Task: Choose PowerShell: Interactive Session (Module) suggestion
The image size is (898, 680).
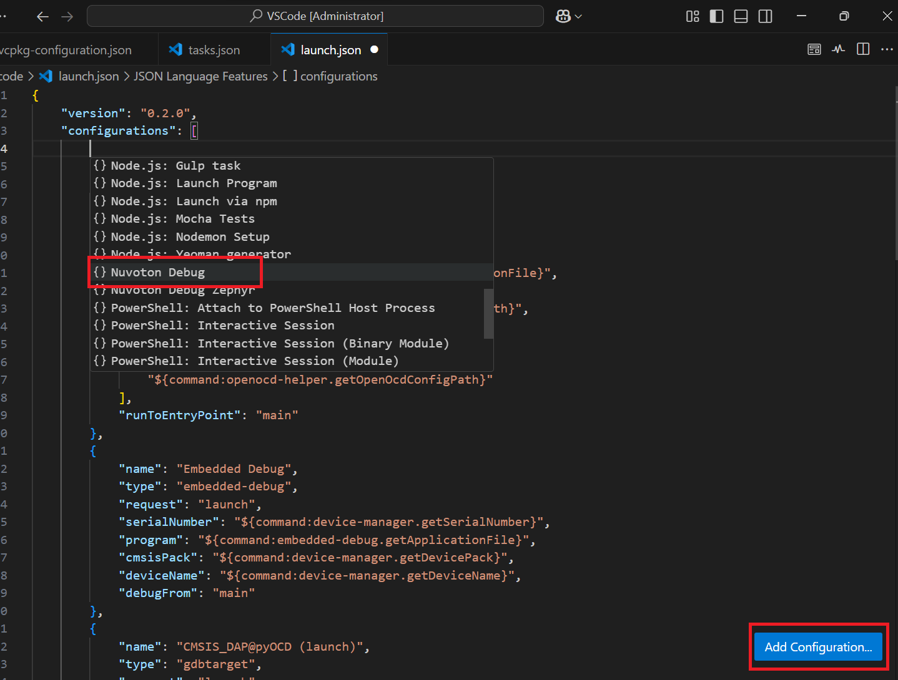Action: pyautogui.click(x=292, y=361)
